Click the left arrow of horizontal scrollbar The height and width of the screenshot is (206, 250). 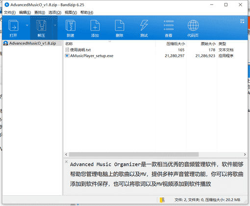(x=66, y=154)
